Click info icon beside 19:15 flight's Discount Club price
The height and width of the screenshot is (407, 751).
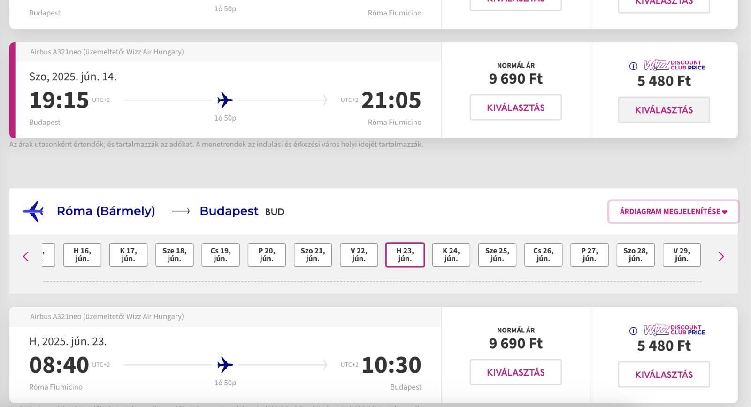click(x=633, y=66)
